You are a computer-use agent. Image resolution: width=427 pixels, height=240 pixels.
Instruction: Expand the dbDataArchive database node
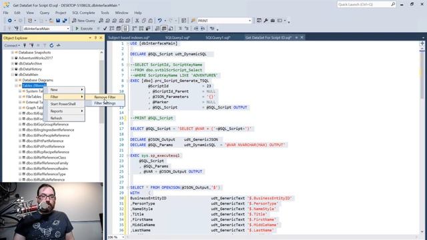click(12, 63)
